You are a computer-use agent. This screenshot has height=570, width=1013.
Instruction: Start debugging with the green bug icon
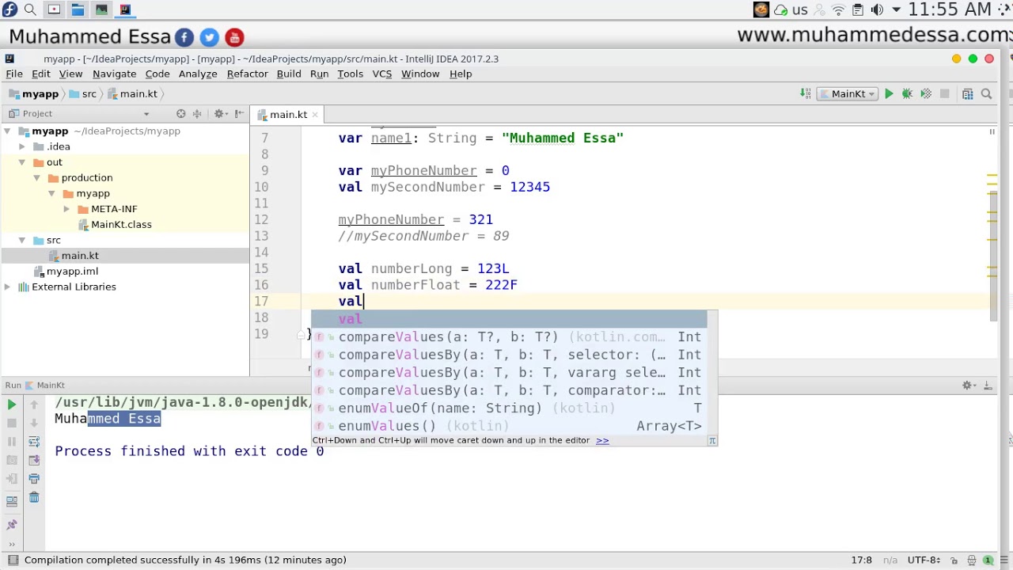[x=907, y=94]
